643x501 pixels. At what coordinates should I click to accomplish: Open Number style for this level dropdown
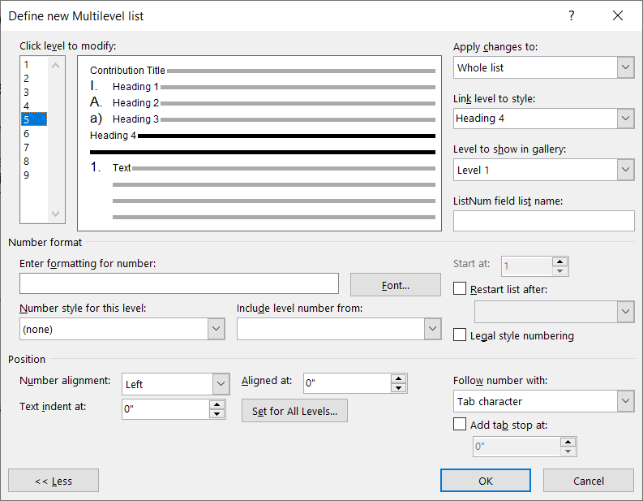216,329
